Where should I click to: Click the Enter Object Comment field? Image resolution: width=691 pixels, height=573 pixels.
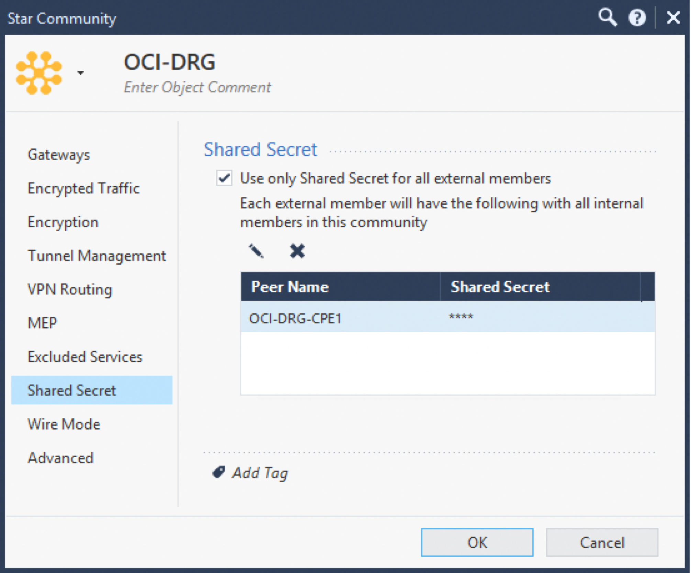197,87
